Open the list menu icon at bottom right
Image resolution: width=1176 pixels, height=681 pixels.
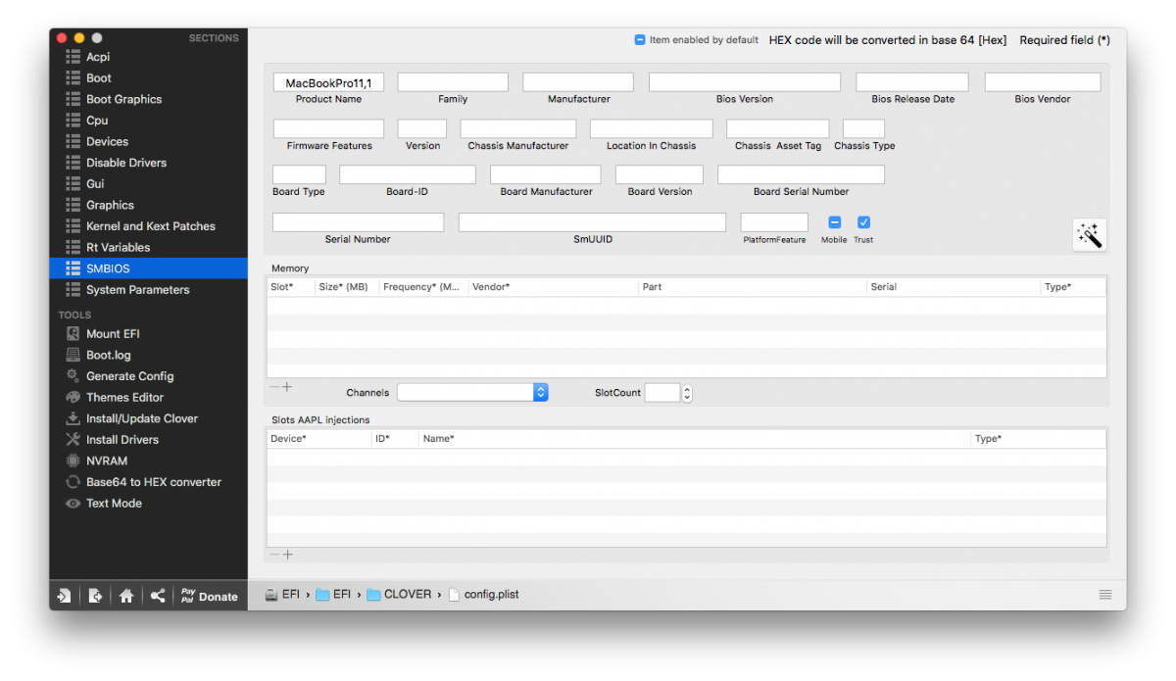[1105, 595]
